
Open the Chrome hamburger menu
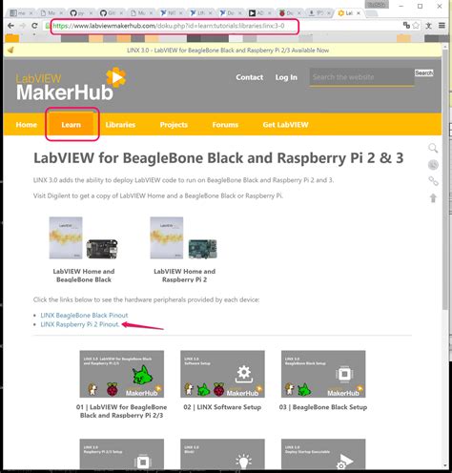pos(442,26)
